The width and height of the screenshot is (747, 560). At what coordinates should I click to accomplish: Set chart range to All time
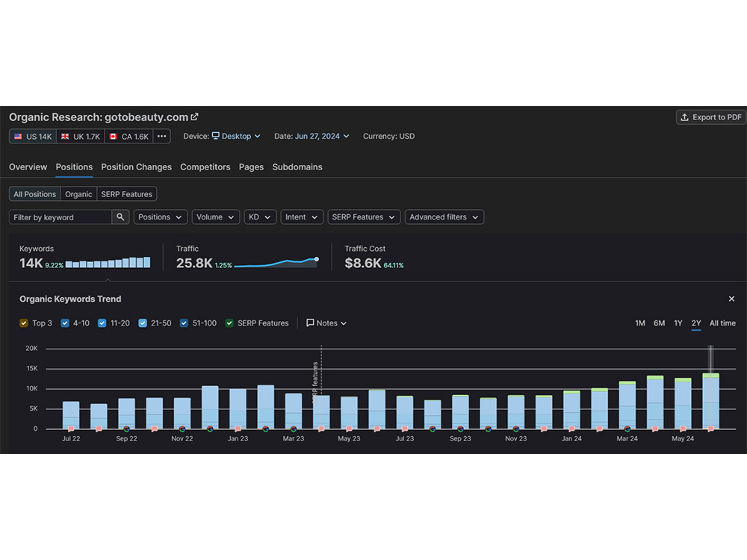722,323
